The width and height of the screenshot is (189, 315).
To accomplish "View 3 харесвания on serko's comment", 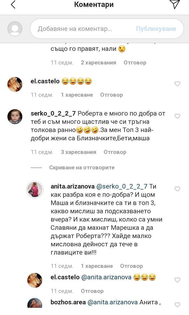I will tap(79, 152).
